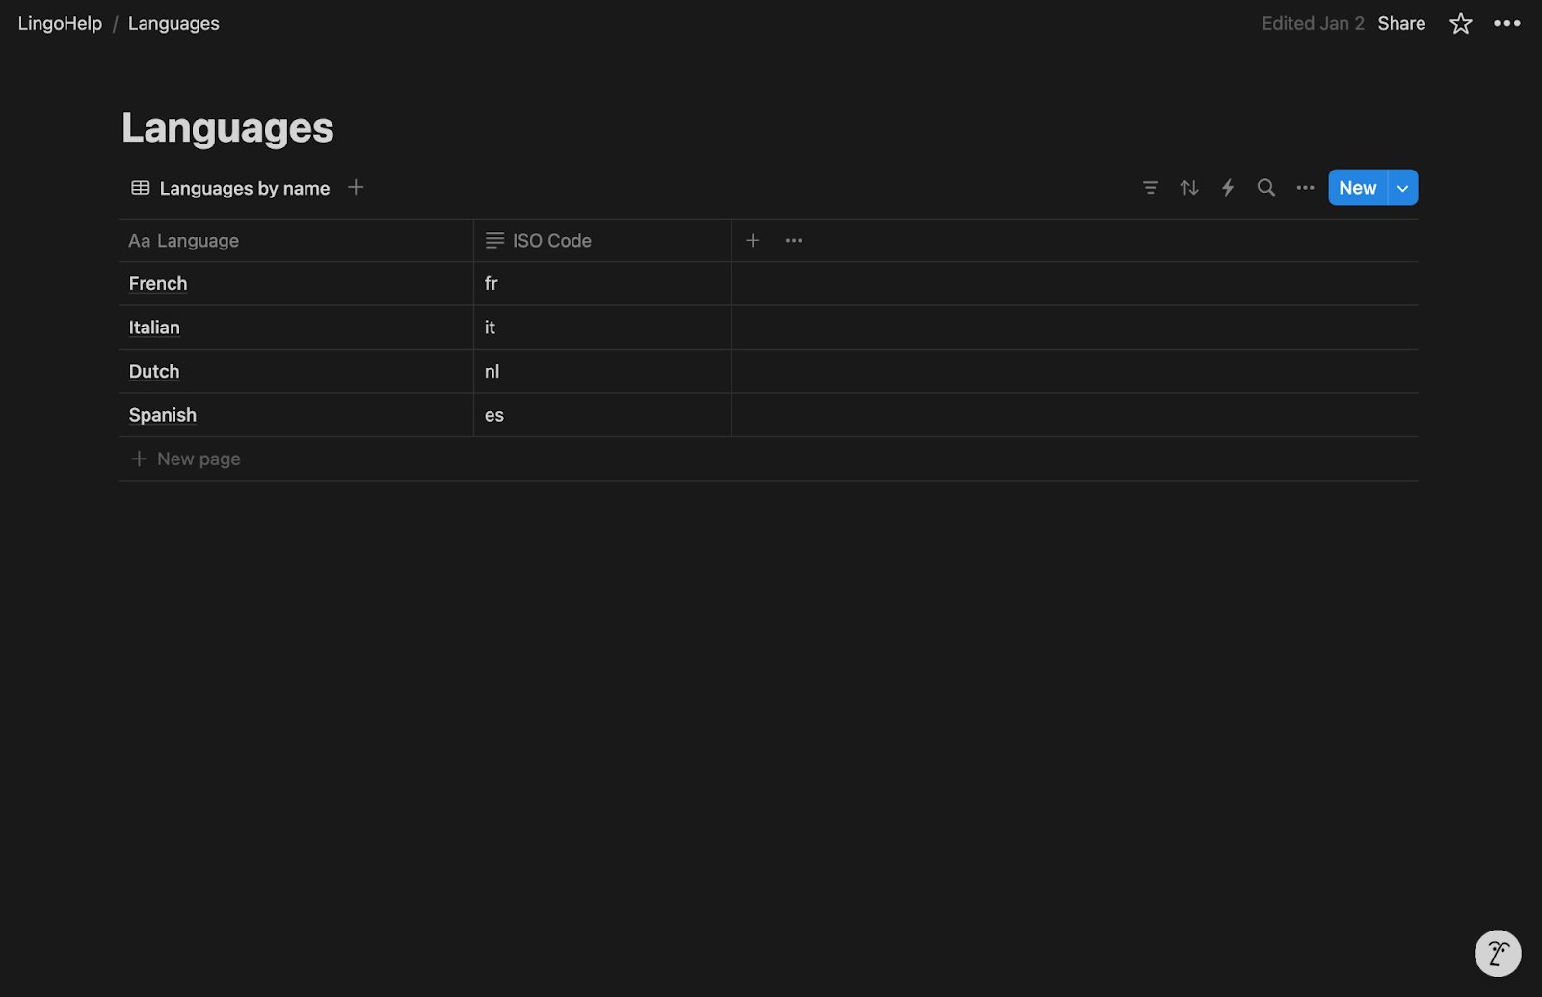Click the sort arrows icon

click(x=1189, y=188)
